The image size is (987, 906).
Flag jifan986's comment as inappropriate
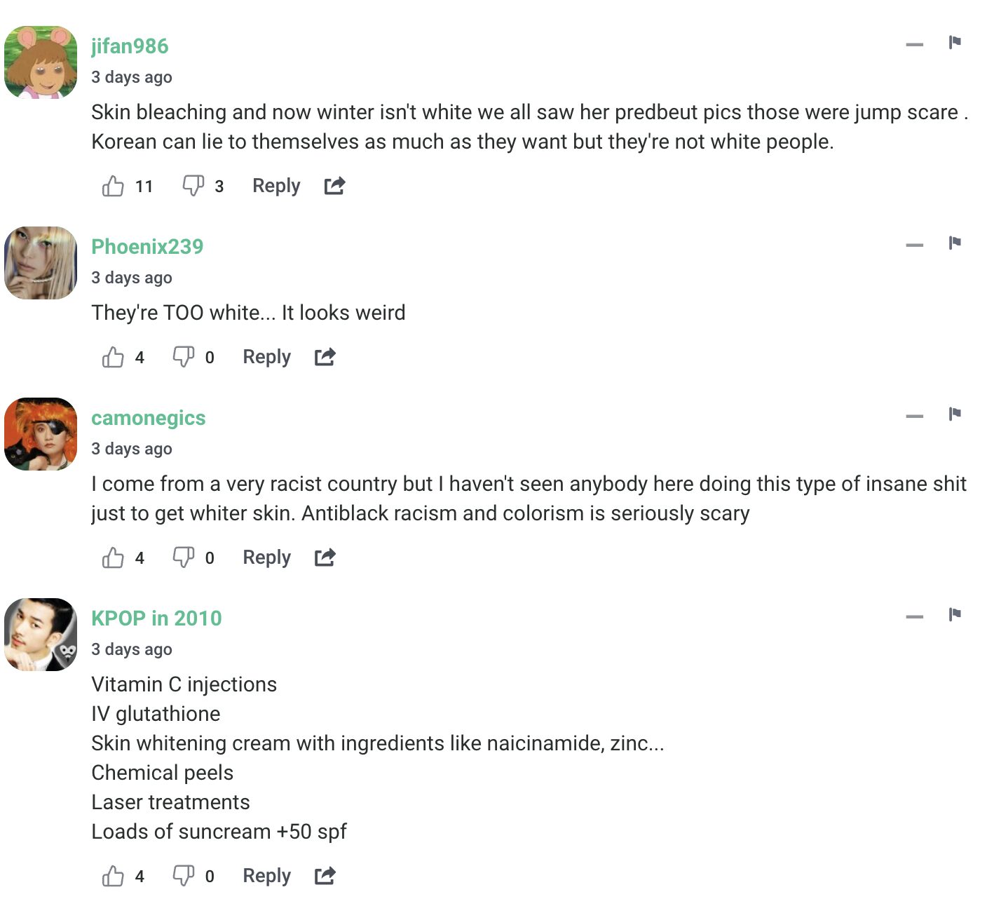(x=954, y=43)
